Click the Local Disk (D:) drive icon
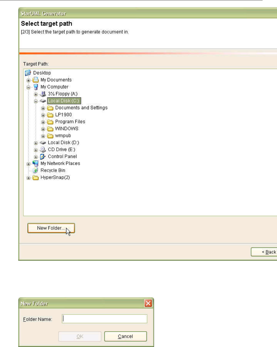 (43, 142)
